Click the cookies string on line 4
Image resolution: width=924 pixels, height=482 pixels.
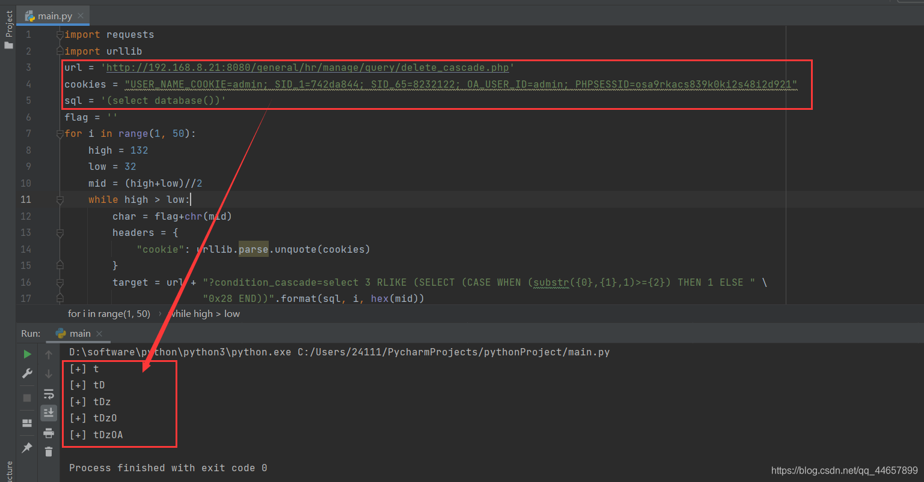460,85
